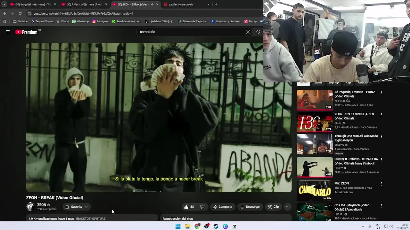Share the video via Compartir
Screen dimensions: 410x230
(x=223, y=207)
